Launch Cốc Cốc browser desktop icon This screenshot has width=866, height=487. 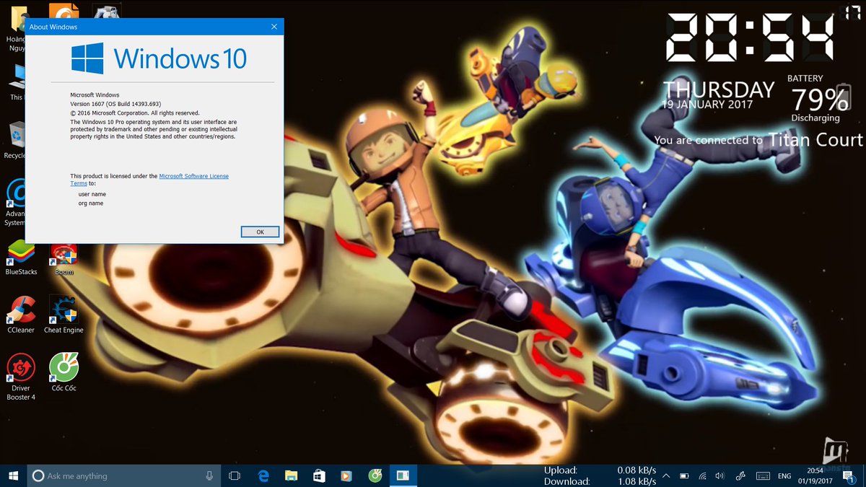click(64, 372)
